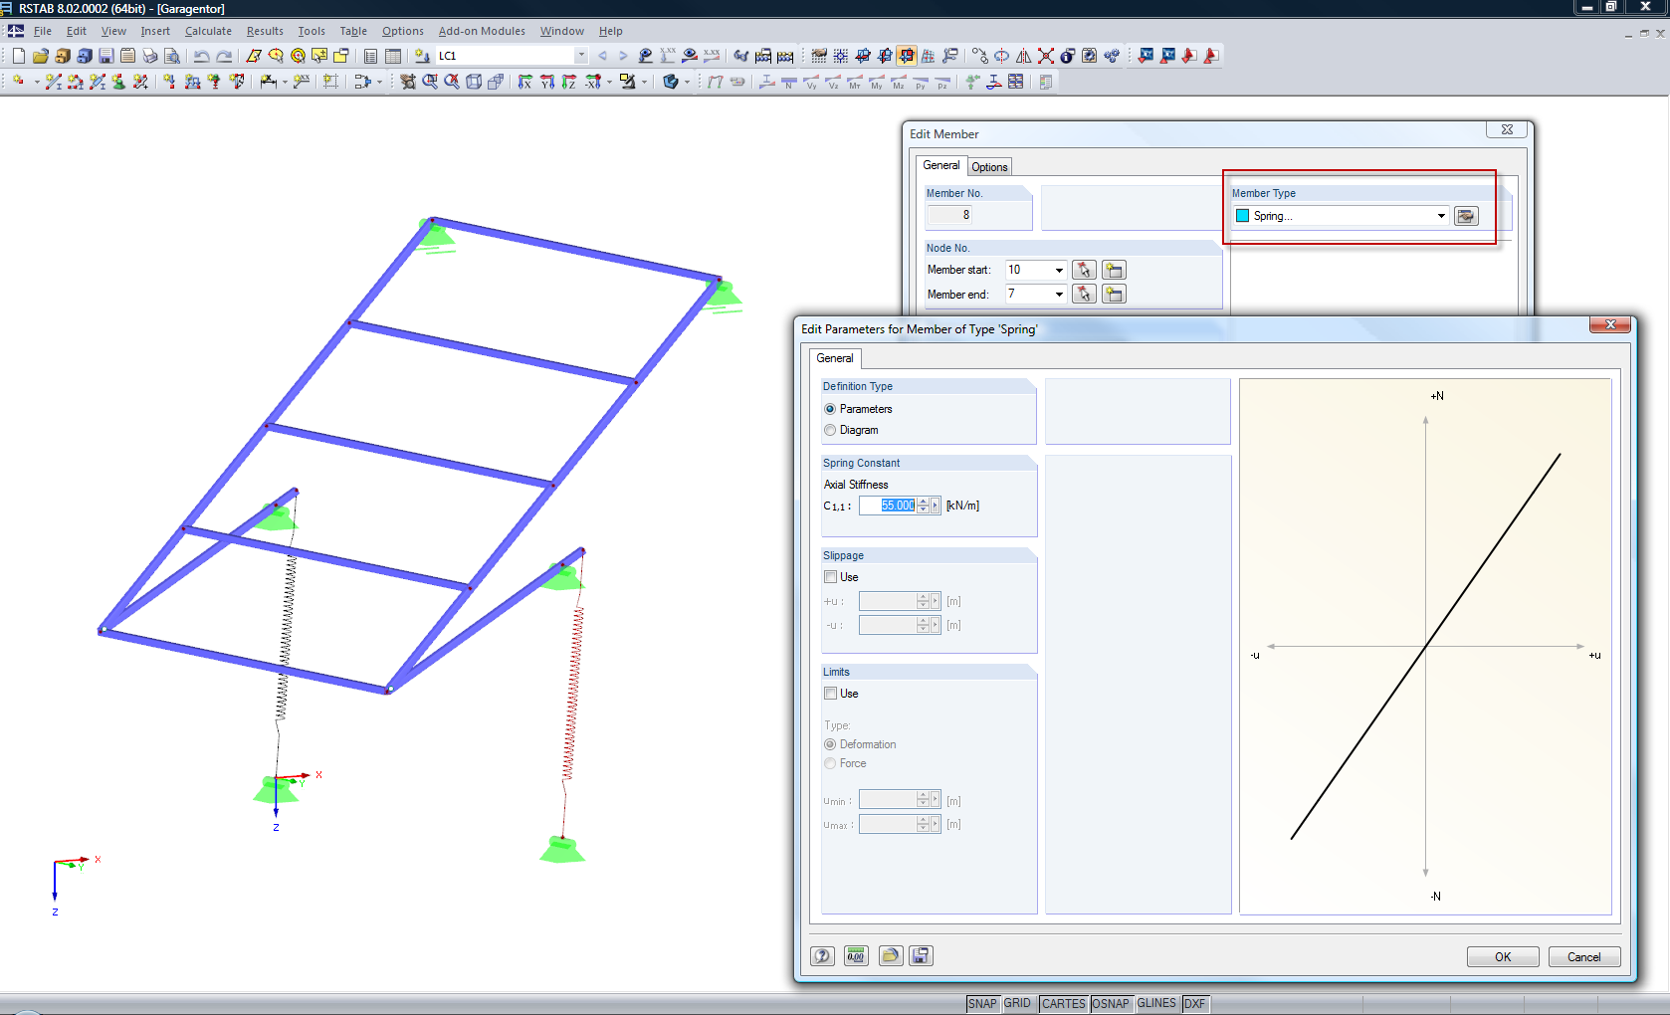1670x1015 pixels.
Task: Save the model using the floppy icon
Action: click(105, 56)
